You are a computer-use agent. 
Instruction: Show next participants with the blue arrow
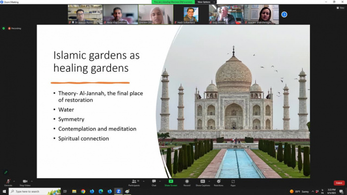[x=284, y=14]
